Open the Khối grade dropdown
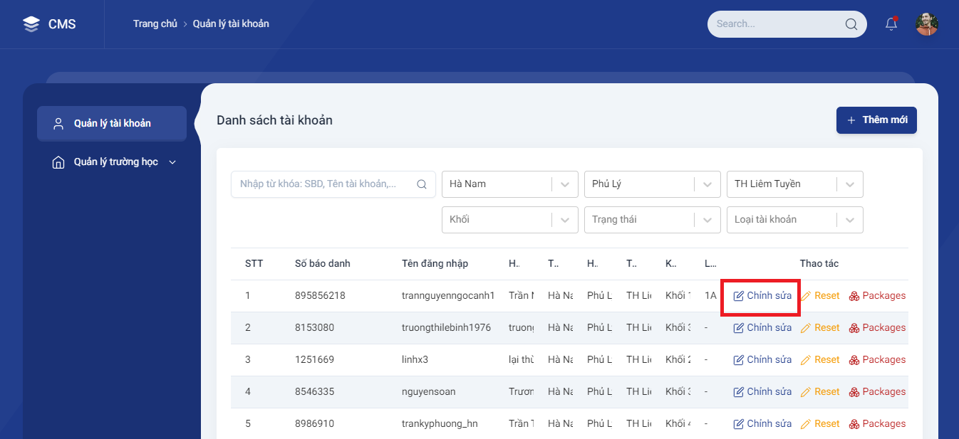The height and width of the screenshot is (439, 959). [510, 220]
